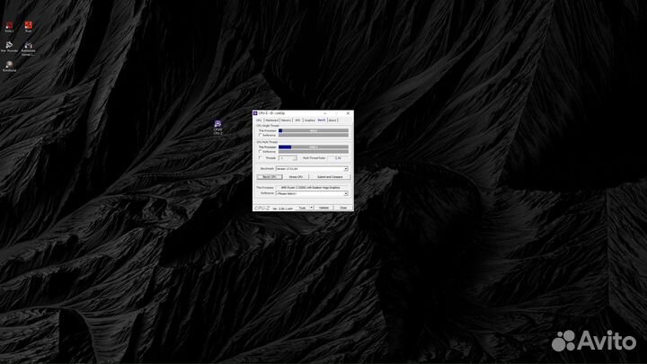Select the Bench tab
This screenshot has height=364, width=647.
click(322, 120)
